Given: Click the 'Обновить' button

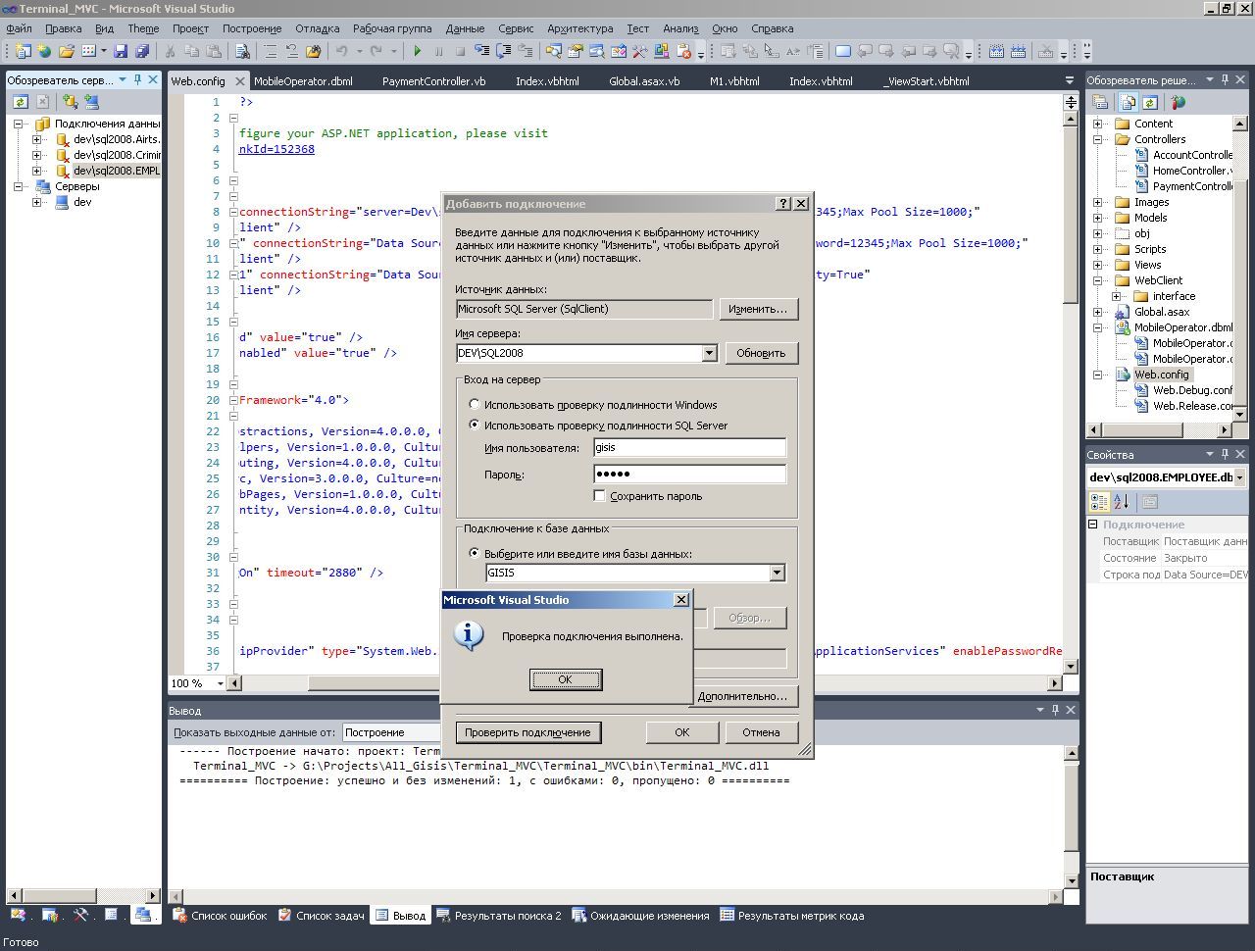Looking at the screenshot, I should 761,353.
